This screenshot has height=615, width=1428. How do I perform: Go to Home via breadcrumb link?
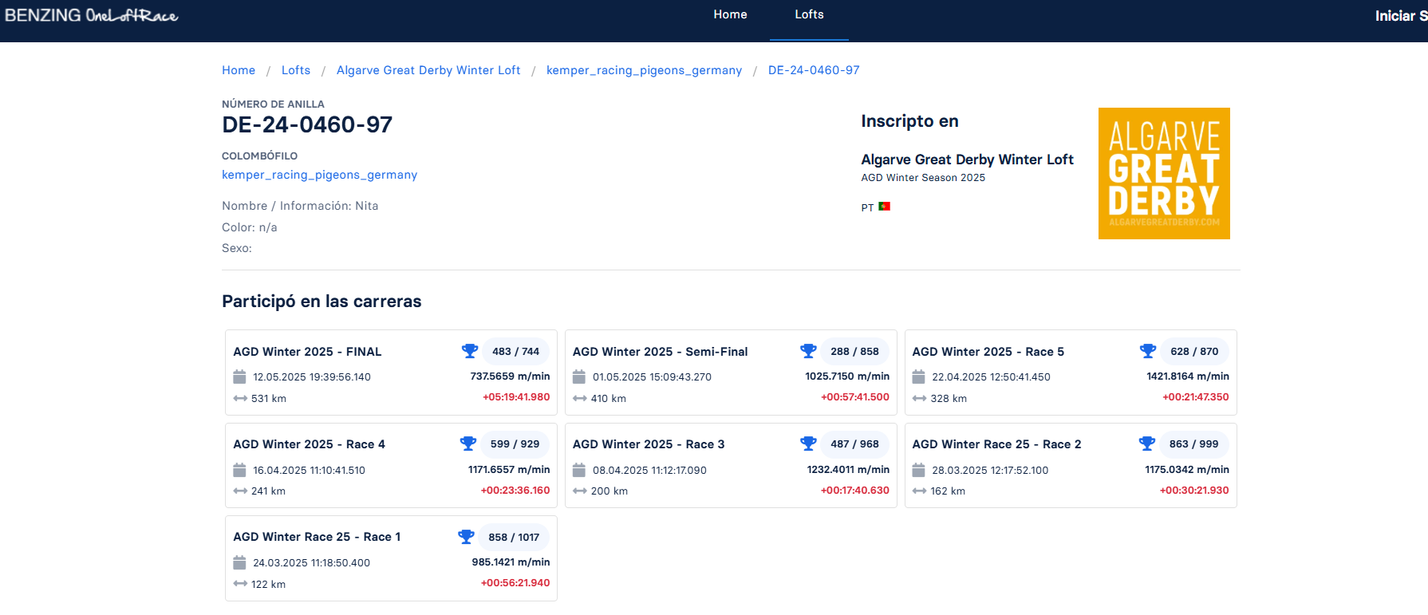[239, 70]
